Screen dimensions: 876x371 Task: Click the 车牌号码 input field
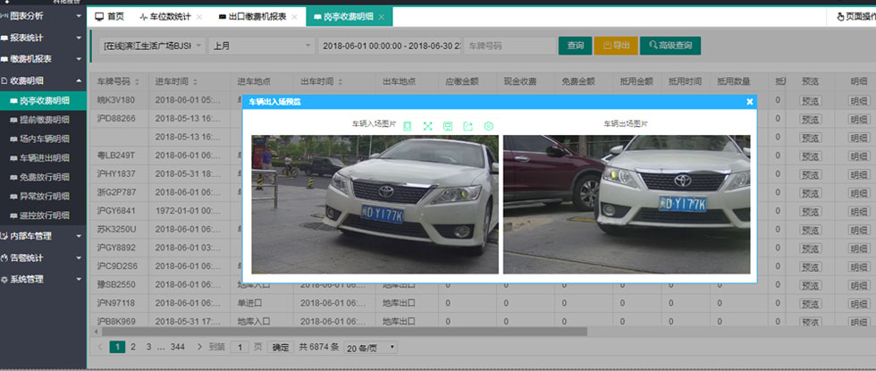pyautogui.click(x=508, y=46)
